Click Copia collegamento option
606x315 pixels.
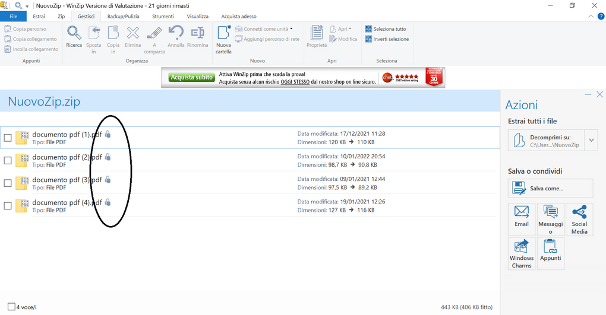30,39
